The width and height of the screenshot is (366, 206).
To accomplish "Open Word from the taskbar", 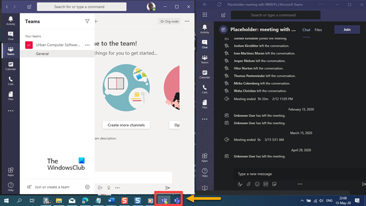I will pos(111,200).
